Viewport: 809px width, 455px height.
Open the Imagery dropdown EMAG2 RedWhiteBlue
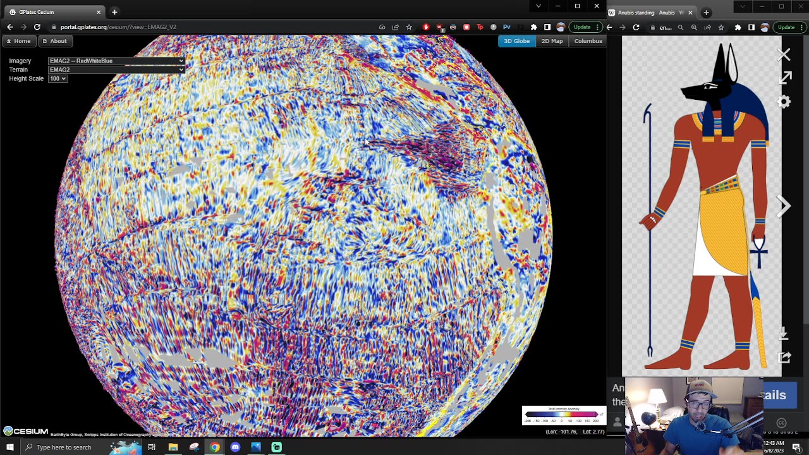116,61
